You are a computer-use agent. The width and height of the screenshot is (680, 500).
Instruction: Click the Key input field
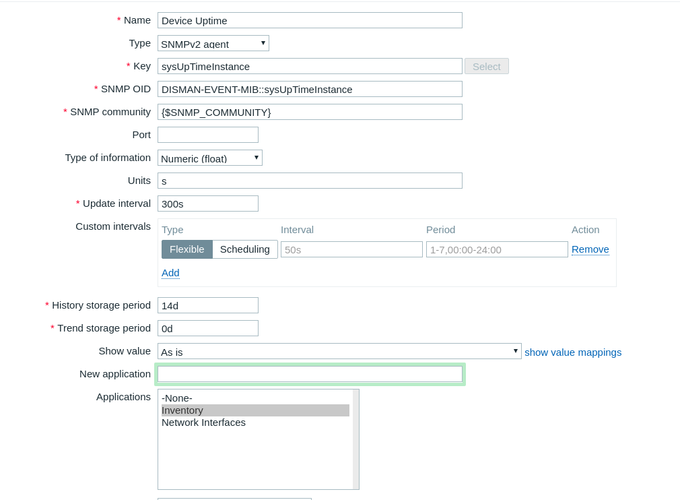[310, 66]
